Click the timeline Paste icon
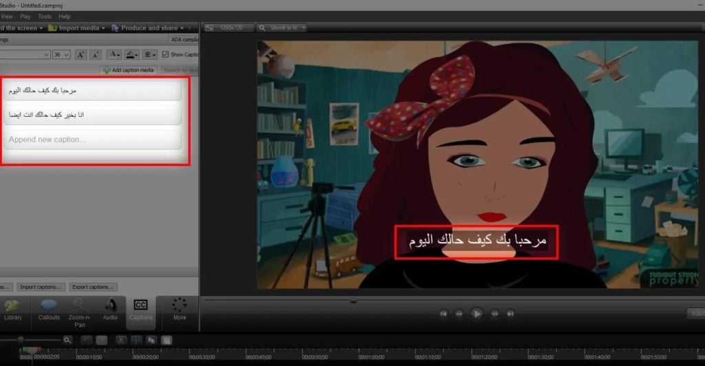The image size is (705, 366). (x=167, y=341)
